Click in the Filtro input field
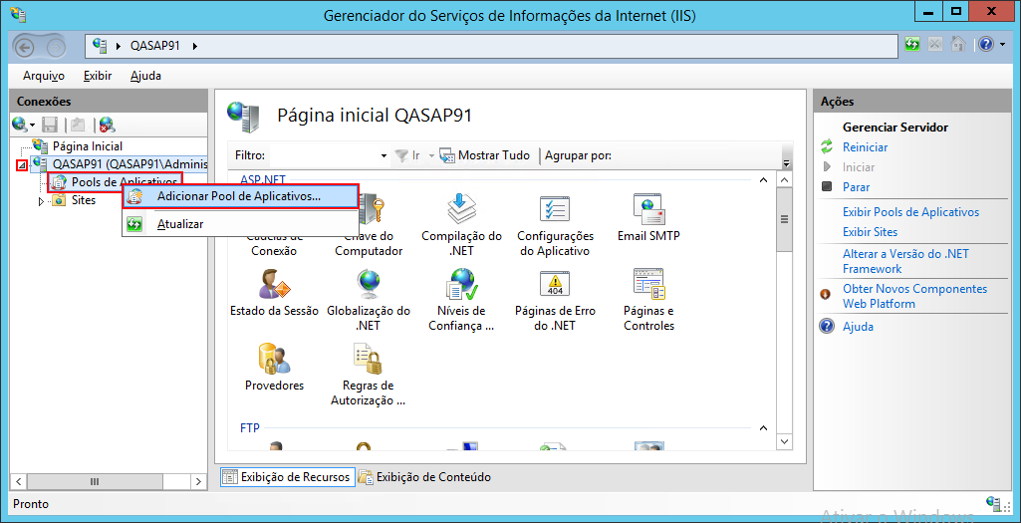This screenshot has width=1021, height=523. point(323,155)
